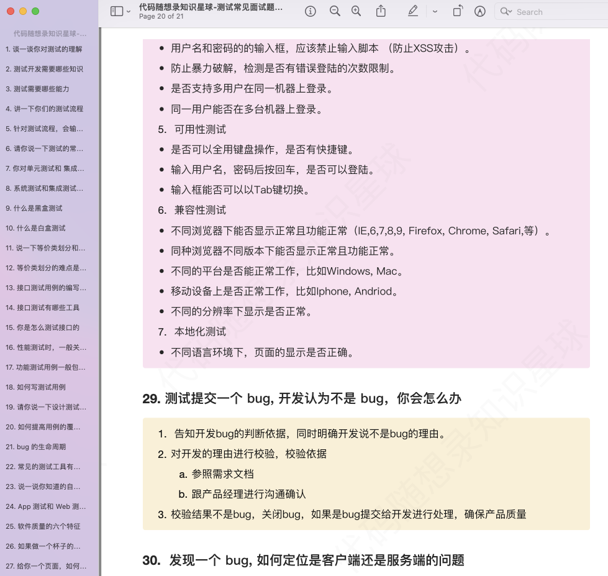Click the line 'b. 跟产品经理进行沟通确认'
Screen dimensions: 608x576
242,494
